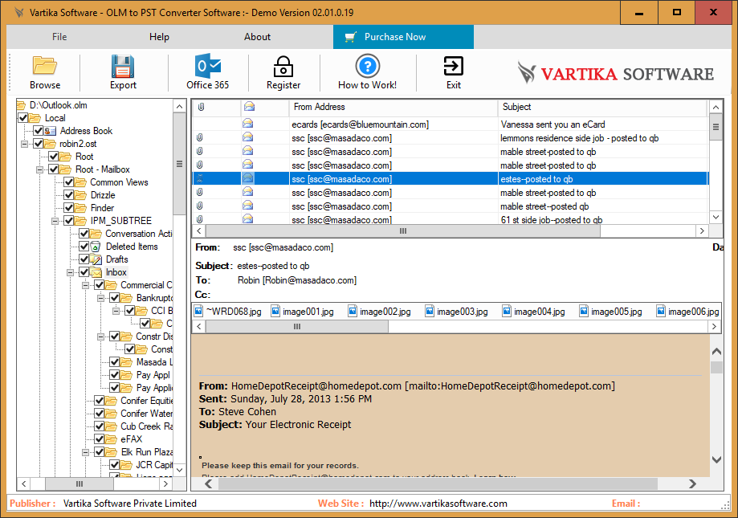Image resolution: width=738 pixels, height=518 pixels.
Task: Click the D:\Outlook.olm root folder icon
Action: click(21, 105)
